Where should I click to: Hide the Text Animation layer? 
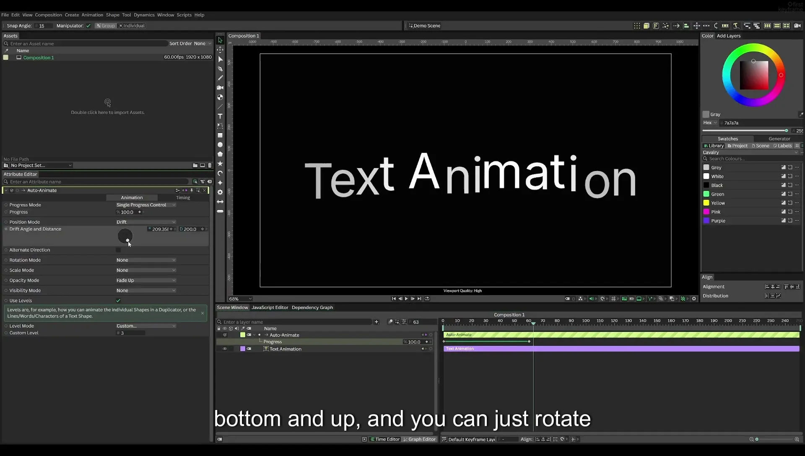[x=225, y=349]
